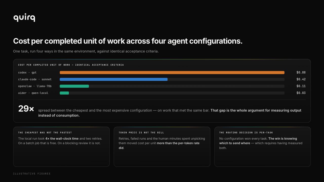Click the $0.11 value
This screenshot has width=324, height=182.
coord(301,86)
